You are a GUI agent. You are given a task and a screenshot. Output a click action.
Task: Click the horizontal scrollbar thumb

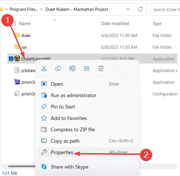point(22,166)
